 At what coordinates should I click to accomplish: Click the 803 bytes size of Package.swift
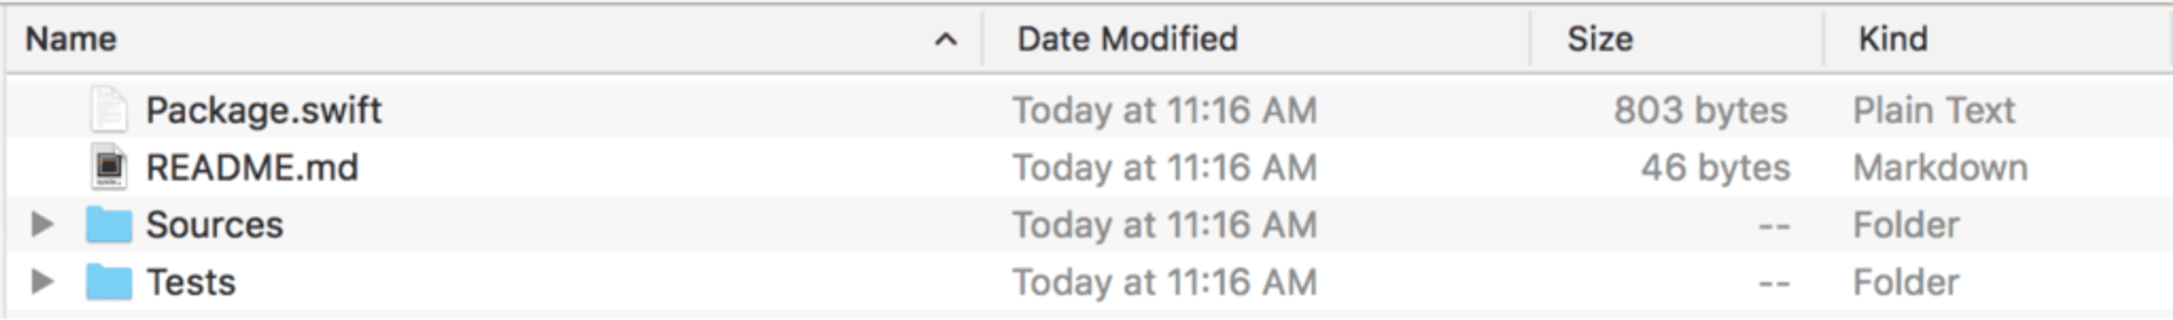click(1700, 111)
